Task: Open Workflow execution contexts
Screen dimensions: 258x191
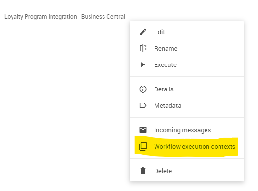Action: point(187,146)
